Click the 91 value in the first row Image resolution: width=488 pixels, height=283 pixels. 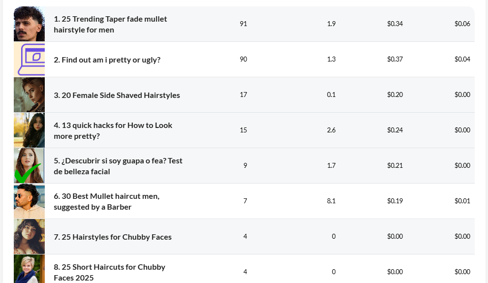(243, 24)
